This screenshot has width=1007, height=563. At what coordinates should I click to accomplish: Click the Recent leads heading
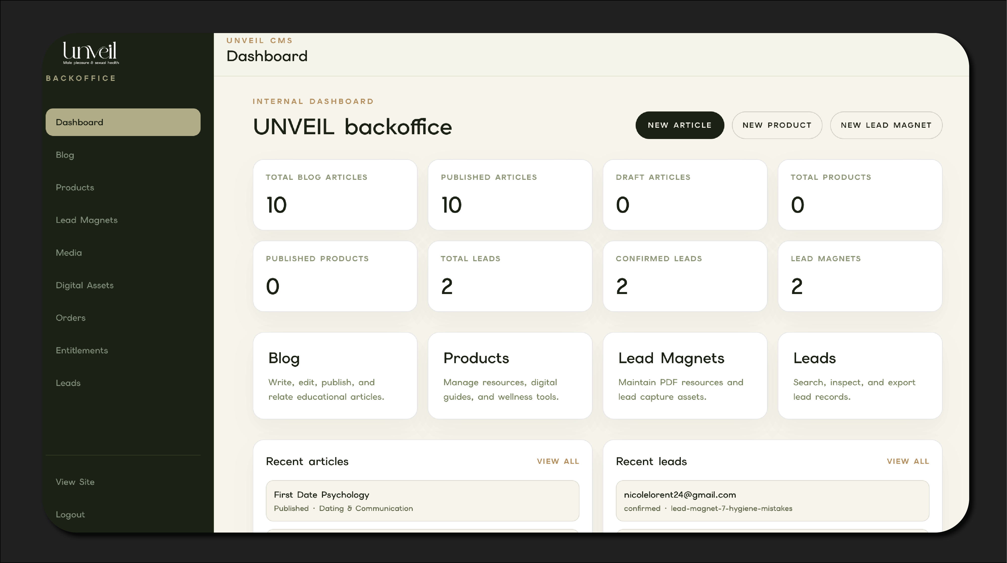point(651,462)
